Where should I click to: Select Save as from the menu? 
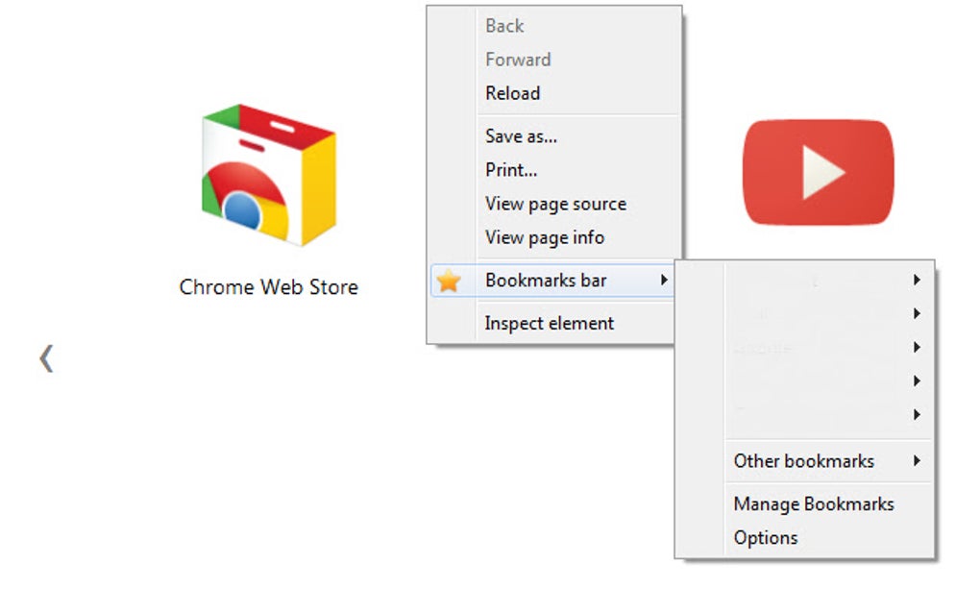click(520, 135)
